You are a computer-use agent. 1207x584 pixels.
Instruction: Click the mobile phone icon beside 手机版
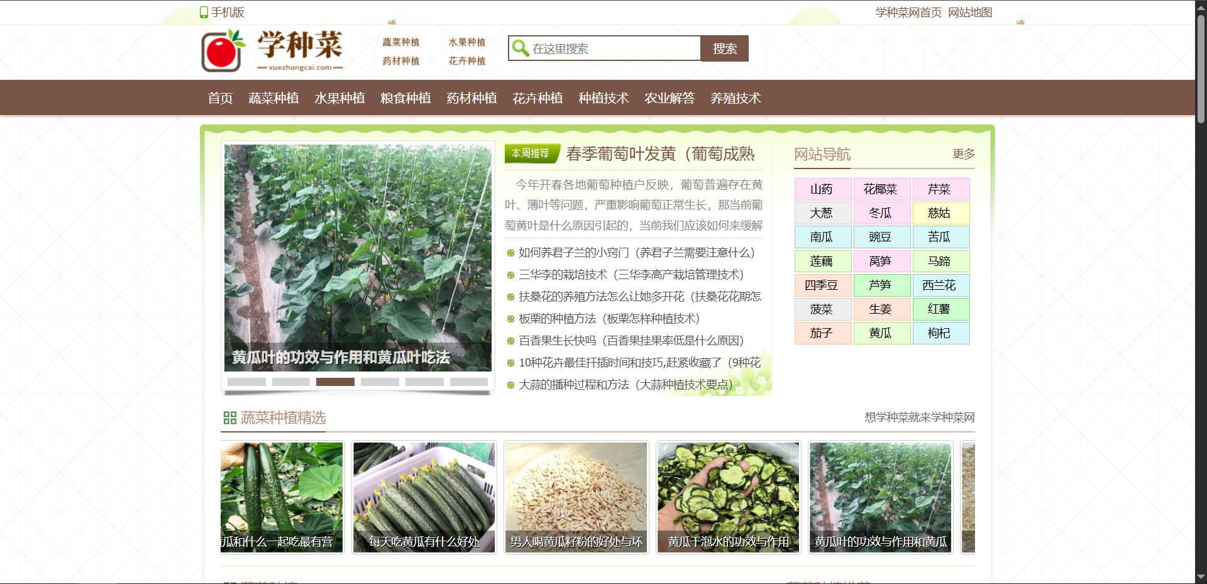click(x=204, y=13)
